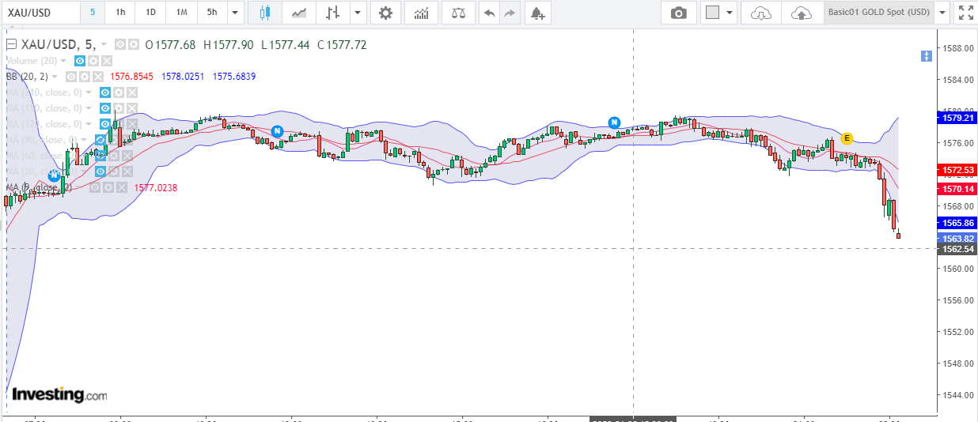Open settings gear beside XAU/USD, 5 title

tap(133, 45)
